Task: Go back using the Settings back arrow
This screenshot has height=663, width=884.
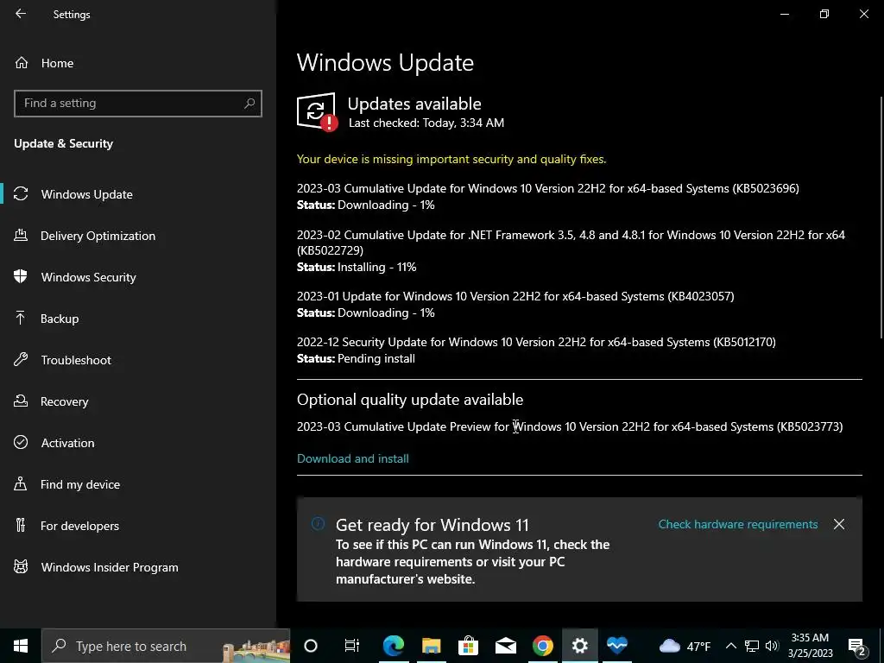Action: [x=21, y=14]
